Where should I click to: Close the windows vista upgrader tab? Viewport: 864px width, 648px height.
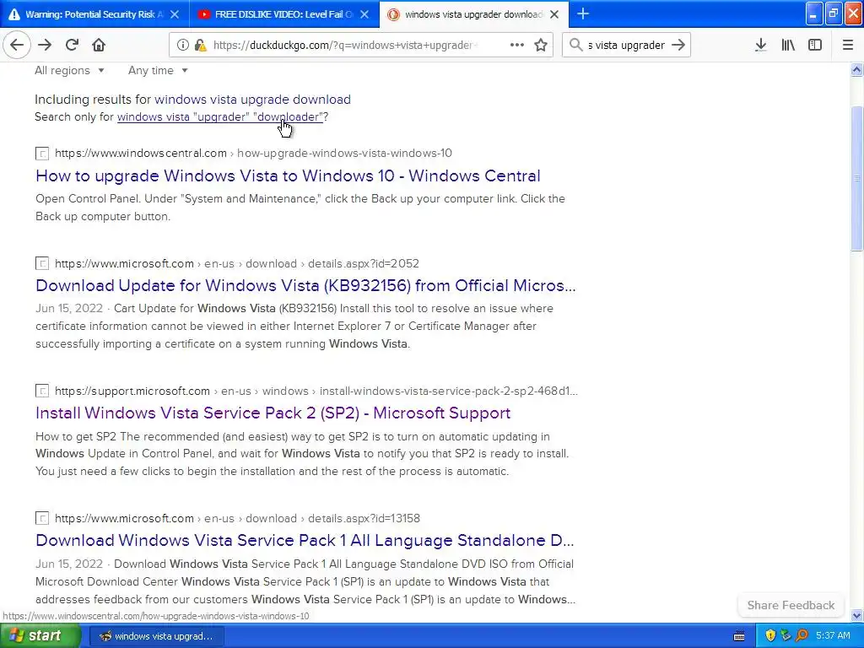pos(555,14)
